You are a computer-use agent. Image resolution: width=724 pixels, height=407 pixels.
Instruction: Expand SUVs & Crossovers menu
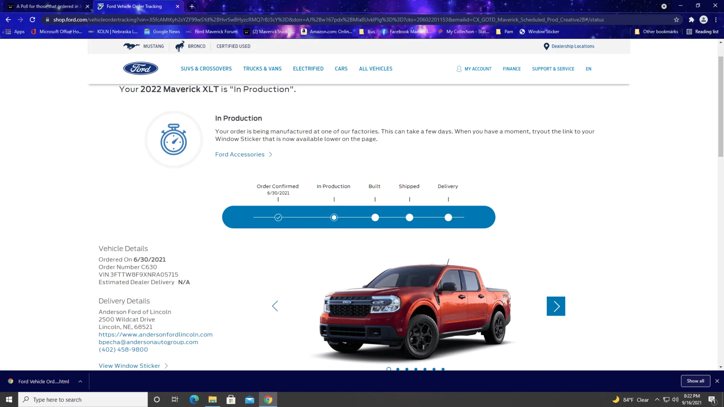tap(206, 69)
